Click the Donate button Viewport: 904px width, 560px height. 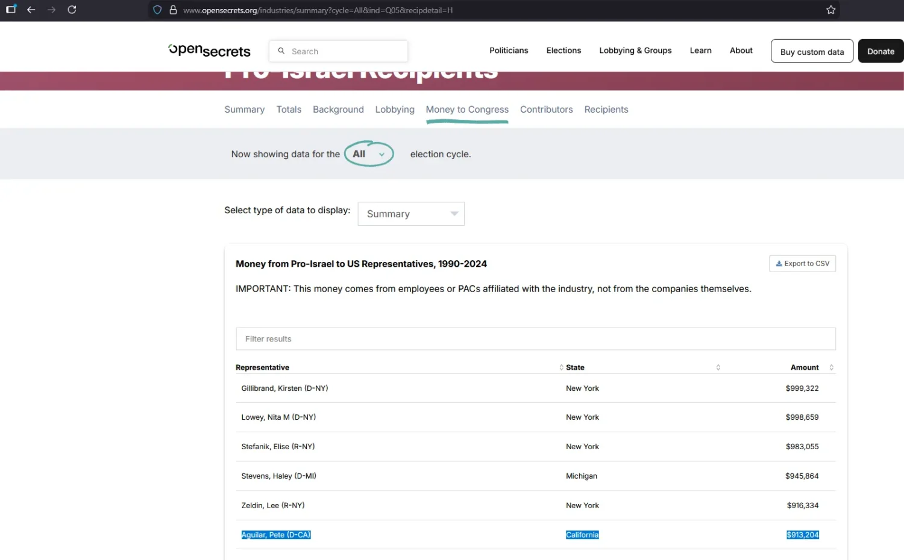coord(880,51)
